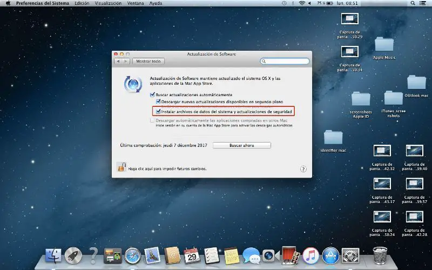Image resolution: width=432 pixels, height=270 pixels.
Task: Launch FaceTime camera icon in dock
Action: (271, 255)
